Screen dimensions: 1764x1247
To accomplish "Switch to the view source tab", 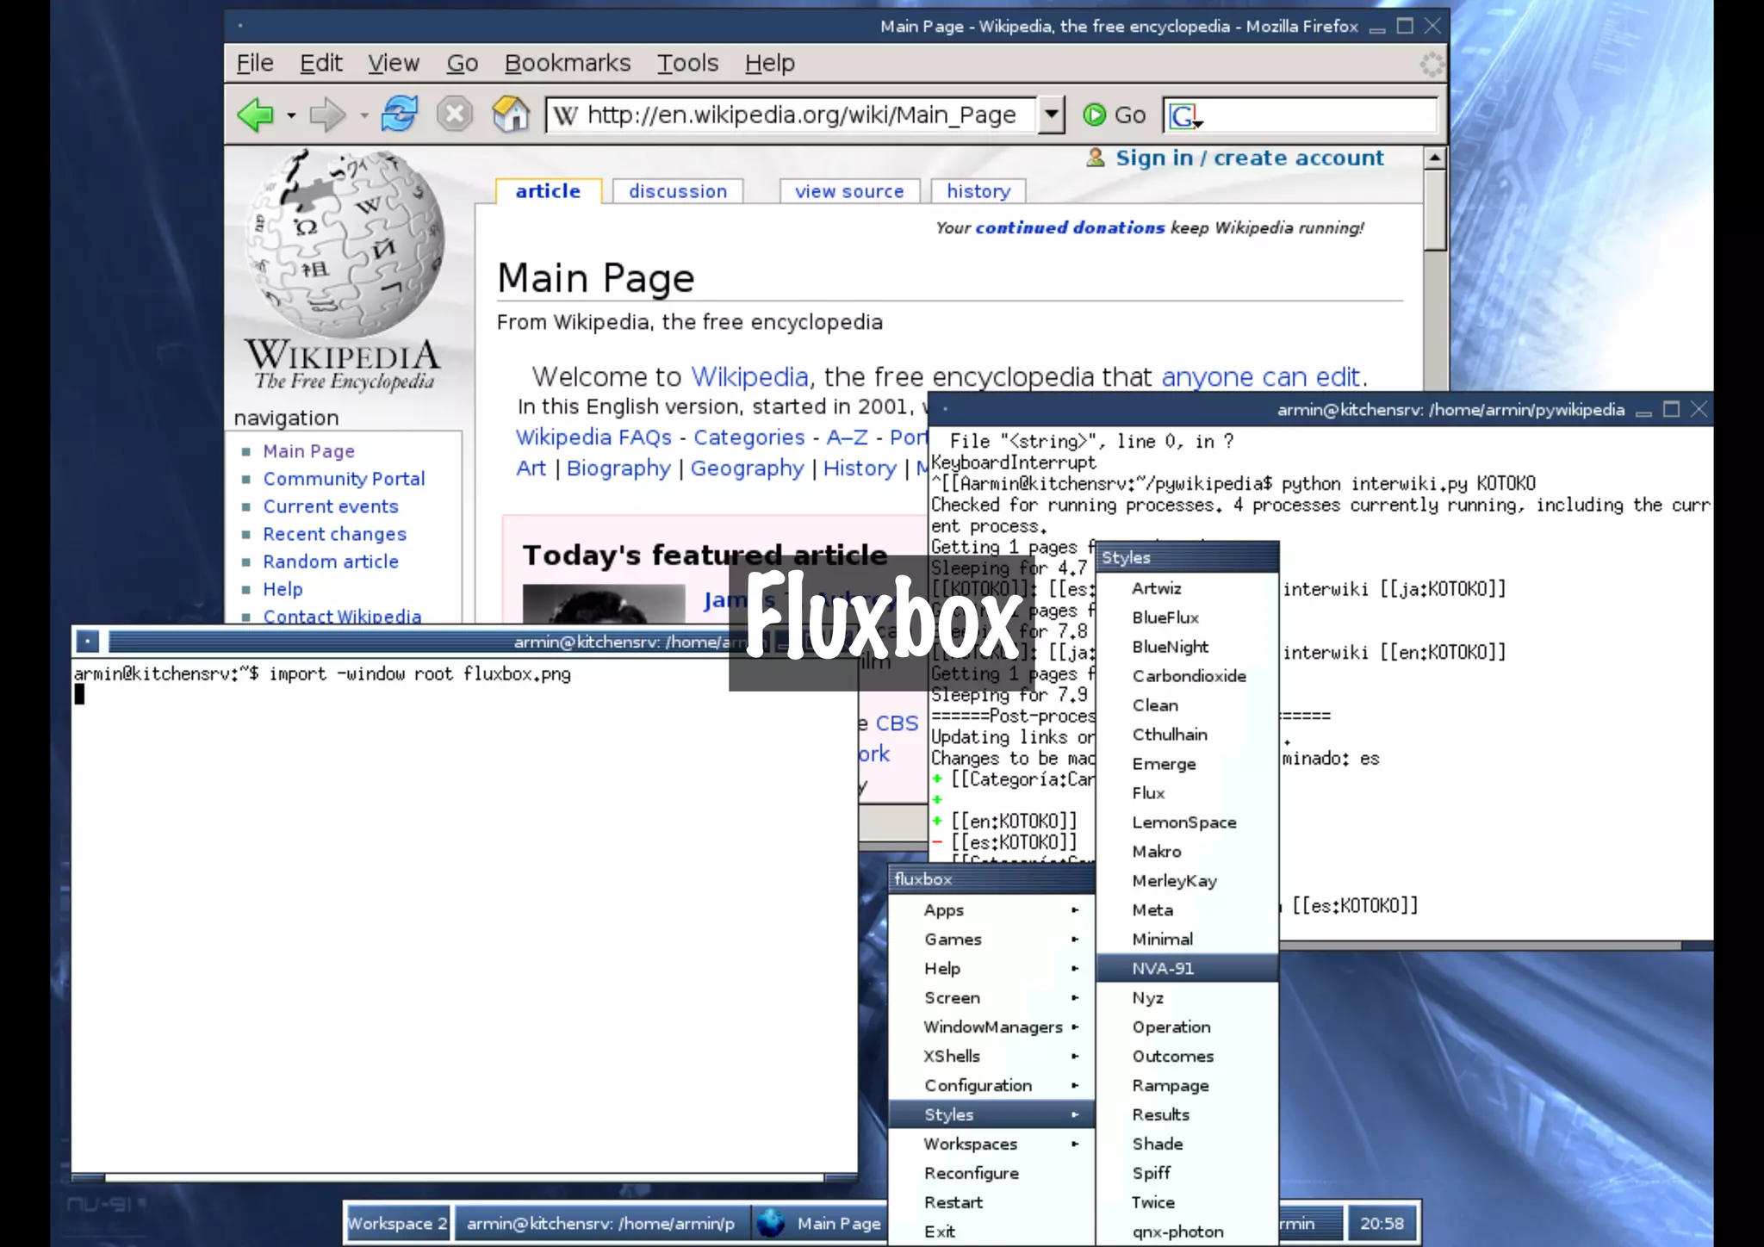I will click(x=849, y=191).
